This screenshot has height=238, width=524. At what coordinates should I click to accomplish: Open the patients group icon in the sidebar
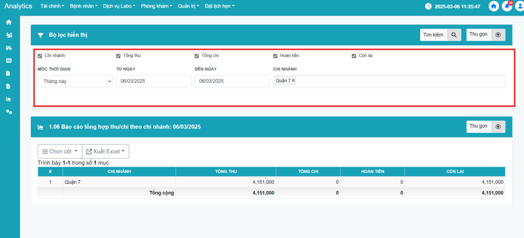pos(9,35)
